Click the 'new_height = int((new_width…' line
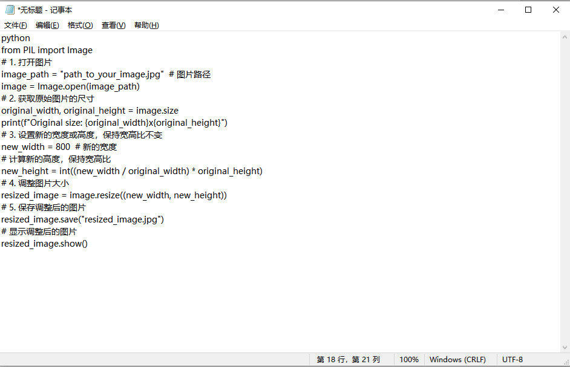 (x=131, y=171)
